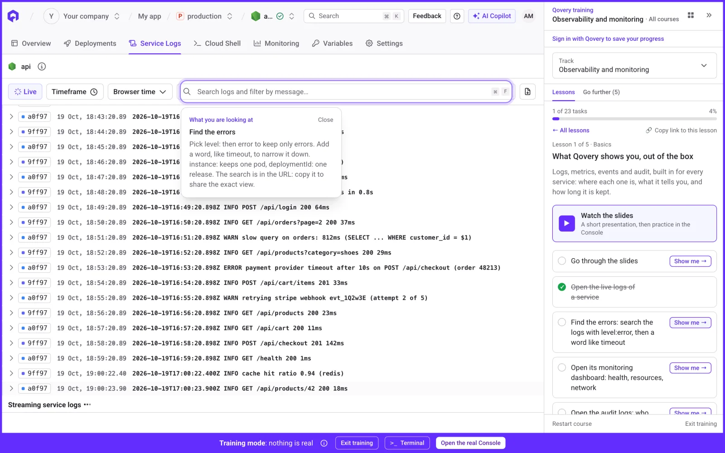The image size is (725, 453).
Task: Click the Y organization avatar
Action: pyautogui.click(x=51, y=16)
